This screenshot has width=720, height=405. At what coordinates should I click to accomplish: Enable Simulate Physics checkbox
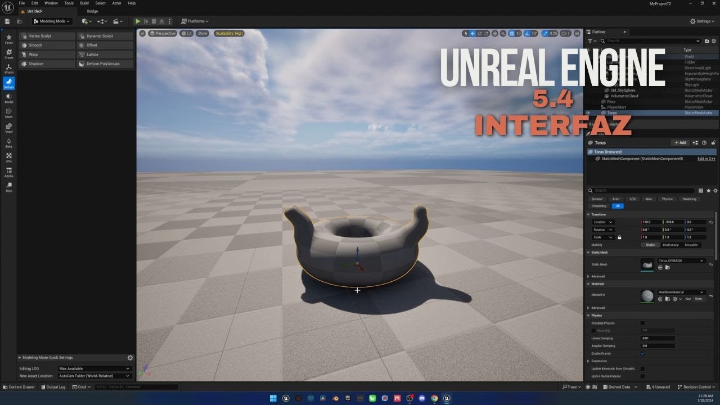pyautogui.click(x=643, y=323)
